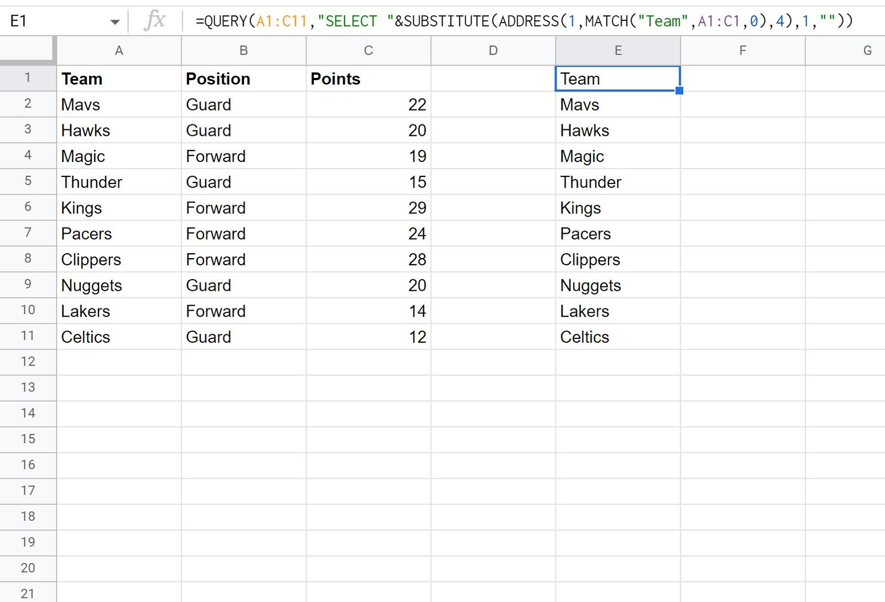This screenshot has width=885, height=602.
Task: Click Forward in the Kings row
Action: 243,208
